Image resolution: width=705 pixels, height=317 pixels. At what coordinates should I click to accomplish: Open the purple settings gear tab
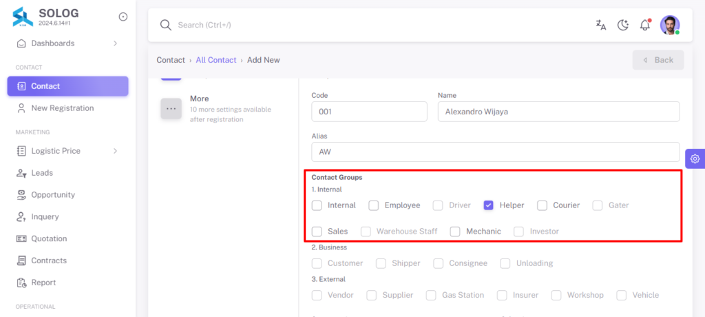[x=695, y=158]
